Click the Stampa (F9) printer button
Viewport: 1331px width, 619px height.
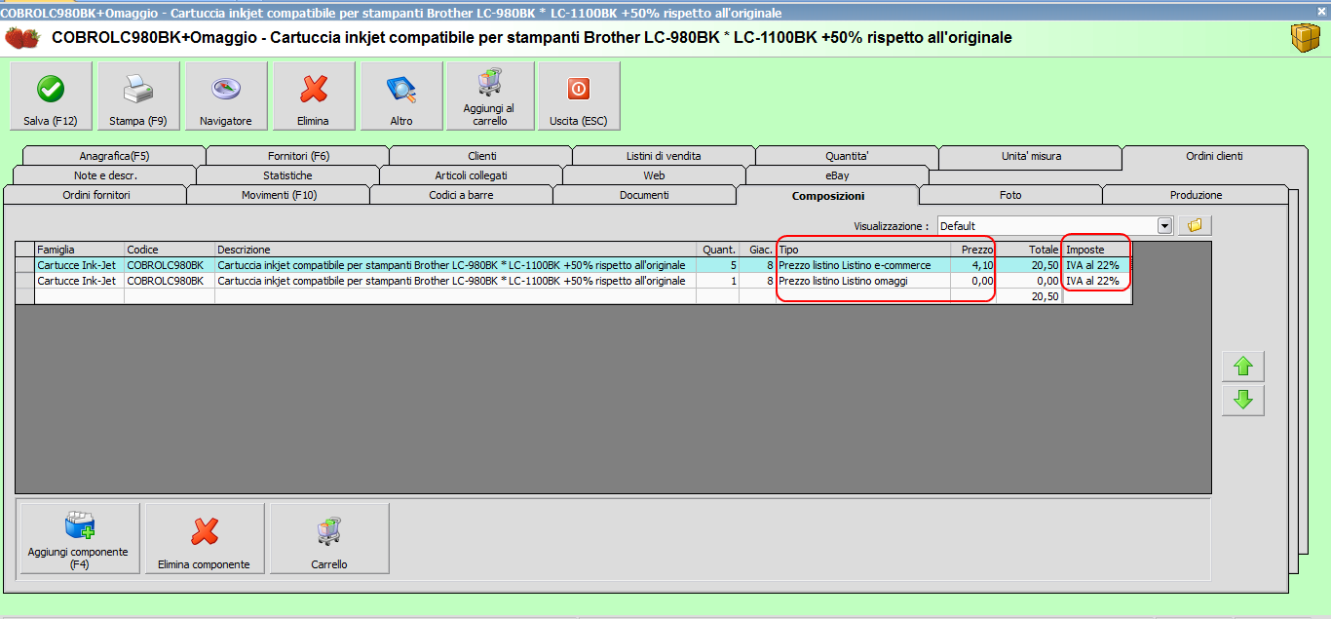(x=138, y=96)
